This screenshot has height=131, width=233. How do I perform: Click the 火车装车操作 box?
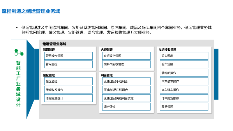(x=184, y=90)
